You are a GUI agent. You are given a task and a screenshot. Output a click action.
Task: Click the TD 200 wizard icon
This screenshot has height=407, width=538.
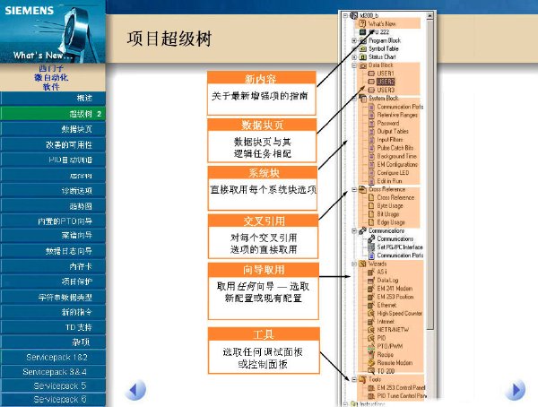(x=371, y=371)
